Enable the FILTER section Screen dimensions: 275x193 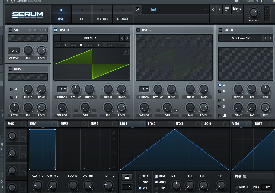point(220,30)
